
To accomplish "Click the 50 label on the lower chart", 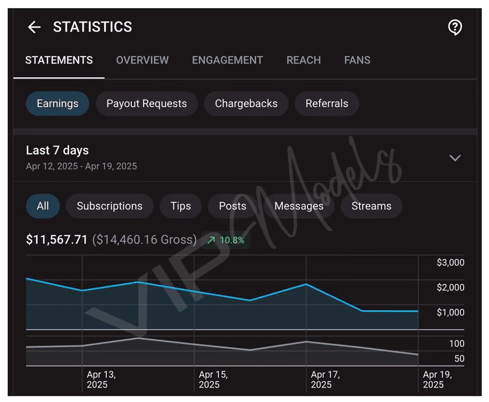I will pos(460,359).
